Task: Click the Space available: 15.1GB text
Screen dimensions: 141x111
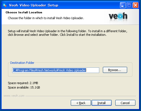Action: (x=24, y=87)
